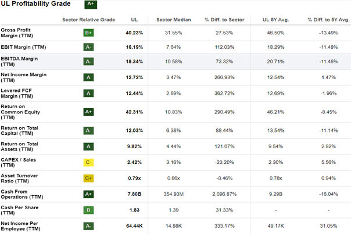Click the % Diff. to 5Y Avg. header
This screenshot has width=351, height=240.
pos(325,20)
